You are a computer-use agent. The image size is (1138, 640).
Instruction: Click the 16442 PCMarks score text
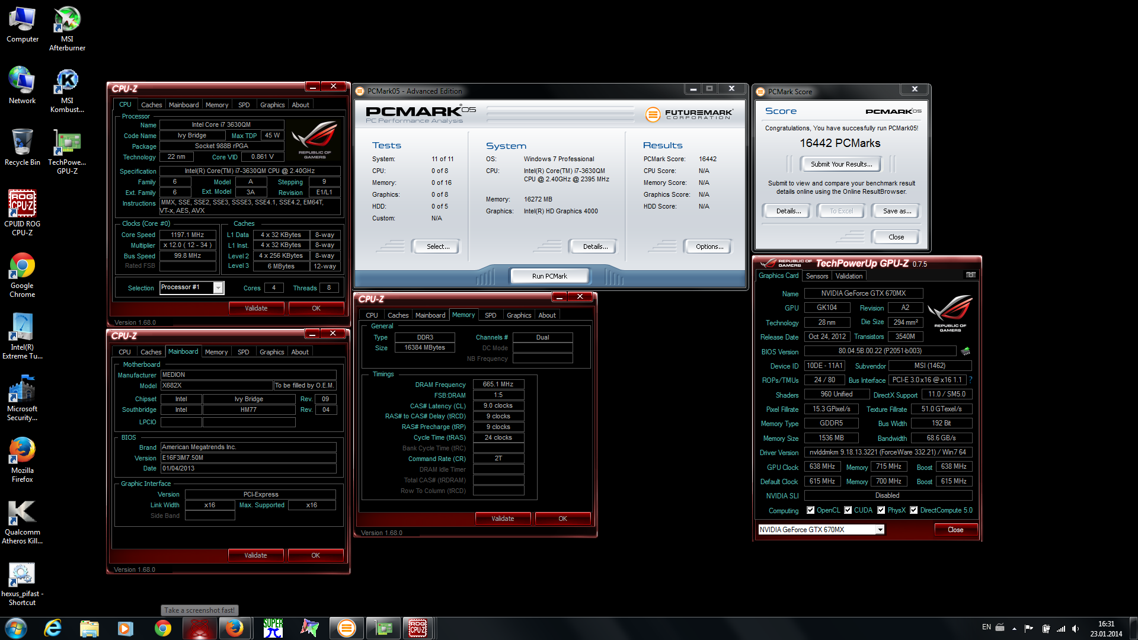(840, 143)
